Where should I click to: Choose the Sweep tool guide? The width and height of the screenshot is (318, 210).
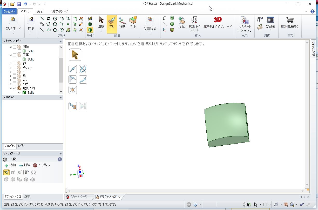(x=83, y=79)
